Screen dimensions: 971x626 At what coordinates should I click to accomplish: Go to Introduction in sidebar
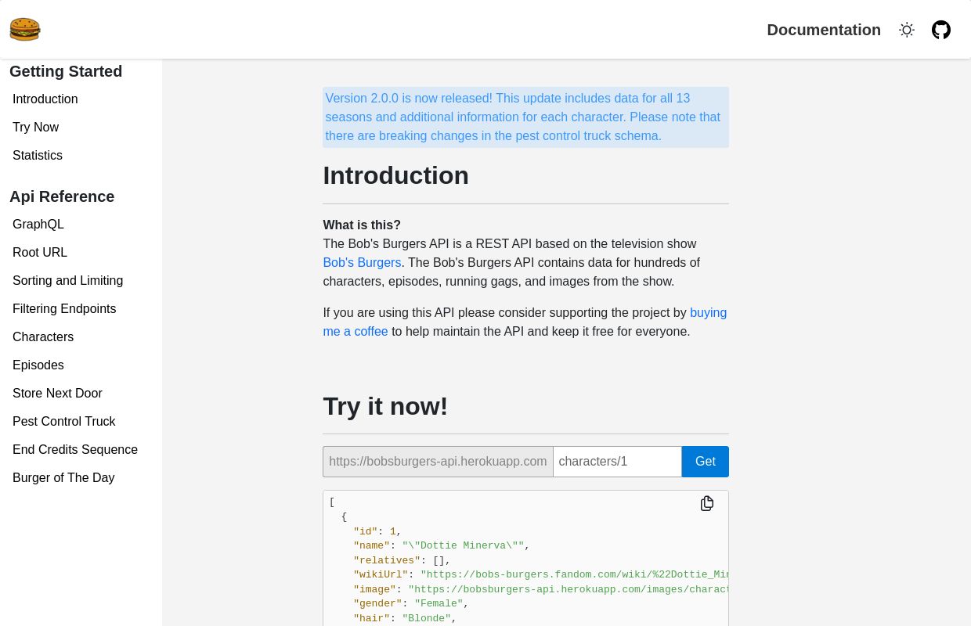(x=45, y=99)
